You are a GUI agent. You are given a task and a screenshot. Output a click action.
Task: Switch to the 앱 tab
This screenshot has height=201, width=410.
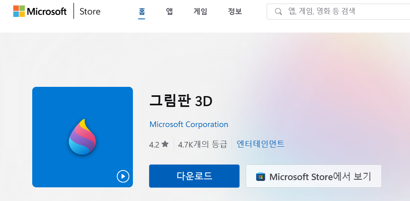tap(170, 12)
